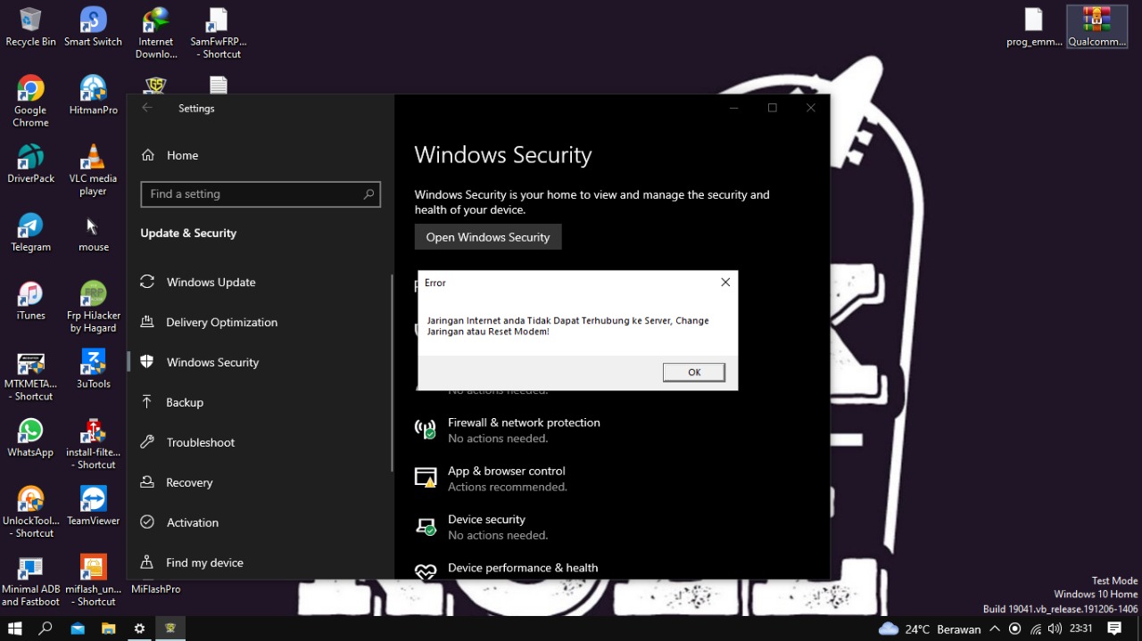Open App & browser control
This screenshot has width=1142, height=641.
pyautogui.click(x=506, y=478)
